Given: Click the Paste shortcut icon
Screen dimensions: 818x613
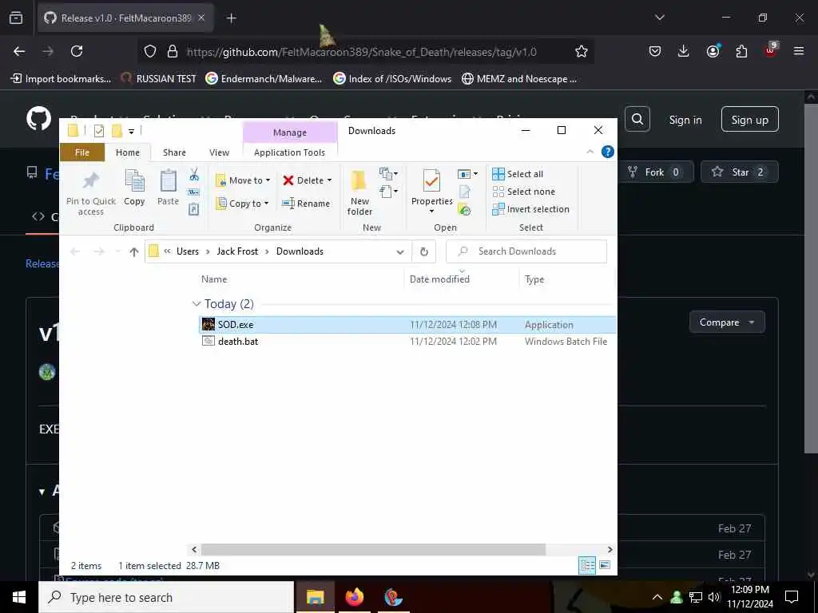Looking at the screenshot, I should coord(193,210).
